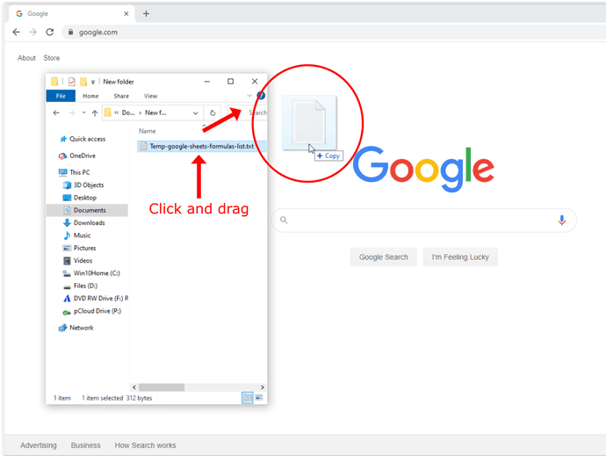Click the Google search input box
The width and height of the screenshot is (606, 456).
pyautogui.click(x=423, y=220)
